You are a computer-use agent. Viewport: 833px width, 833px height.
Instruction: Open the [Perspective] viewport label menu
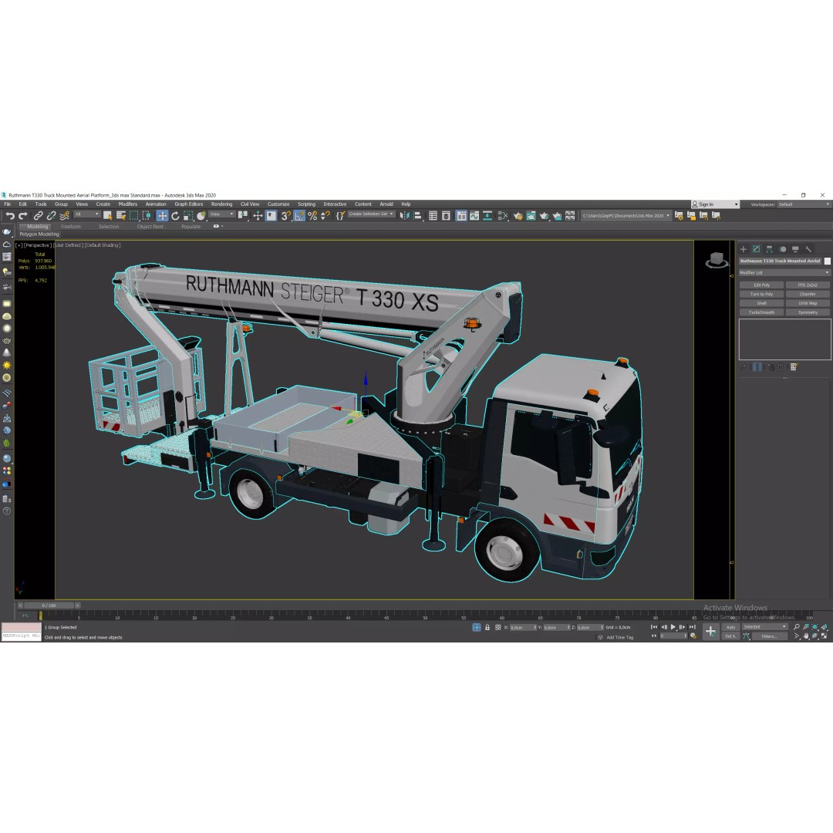point(38,245)
